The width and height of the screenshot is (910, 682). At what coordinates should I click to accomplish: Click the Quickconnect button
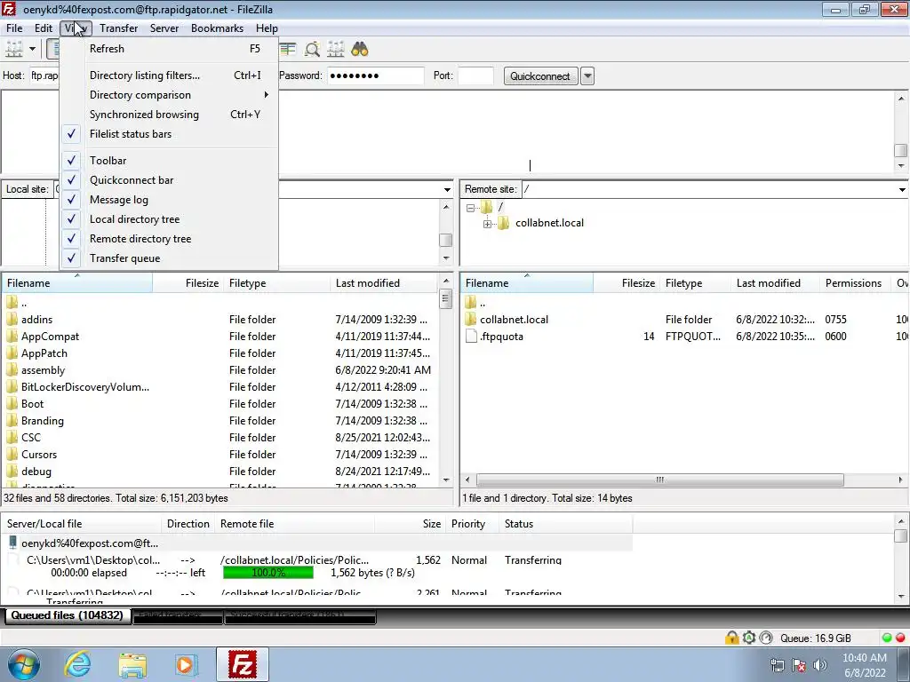click(x=540, y=76)
